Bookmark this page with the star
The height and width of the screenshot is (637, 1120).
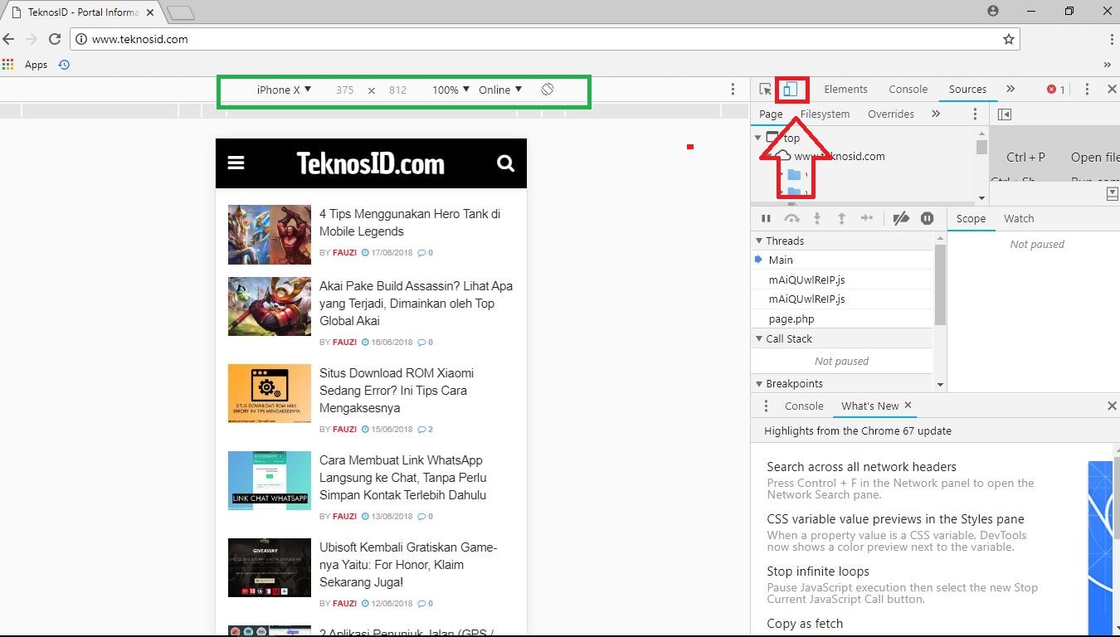pos(1009,39)
